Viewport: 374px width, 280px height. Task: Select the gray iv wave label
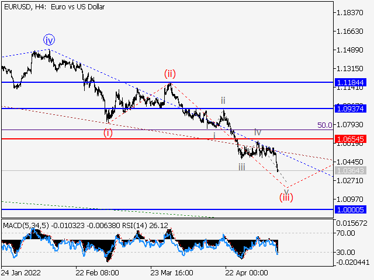[258, 132]
